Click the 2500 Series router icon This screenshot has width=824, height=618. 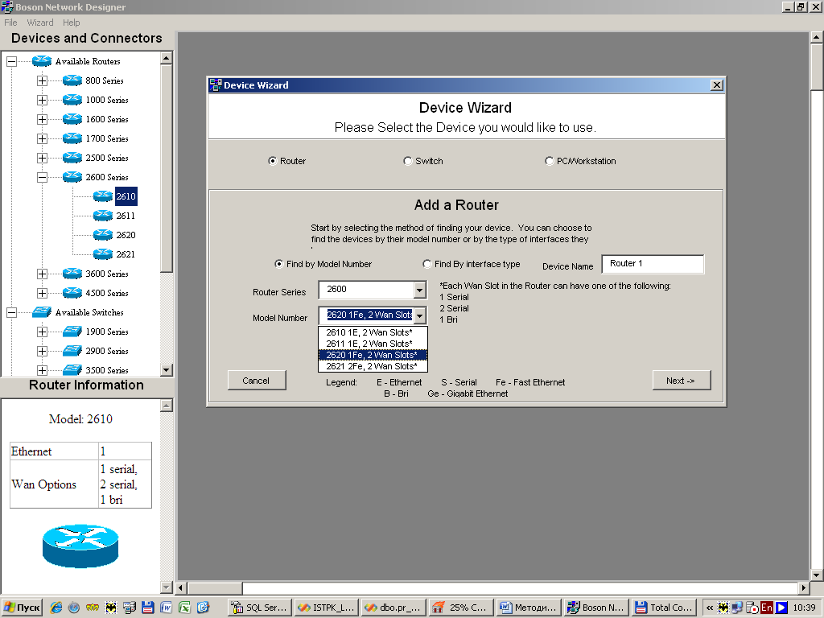tap(72, 158)
